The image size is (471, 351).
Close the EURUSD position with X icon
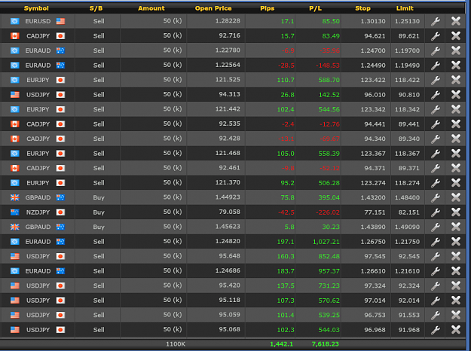(x=456, y=21)
